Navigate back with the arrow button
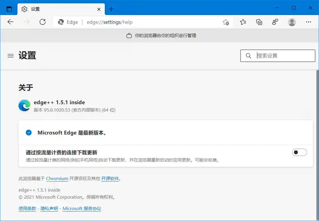This screenshot has height=221, width=319. point(11,22)
